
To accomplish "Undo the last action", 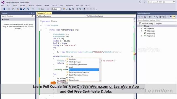I will [28, 9].
